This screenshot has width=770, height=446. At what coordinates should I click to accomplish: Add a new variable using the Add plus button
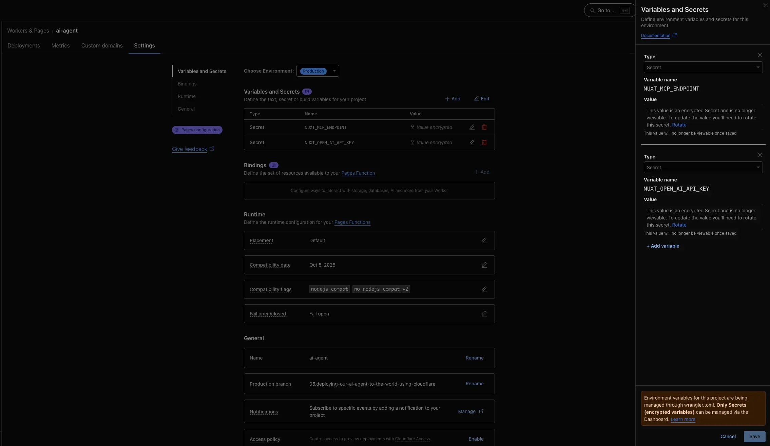pyautogui.click(x=453, y=99)
